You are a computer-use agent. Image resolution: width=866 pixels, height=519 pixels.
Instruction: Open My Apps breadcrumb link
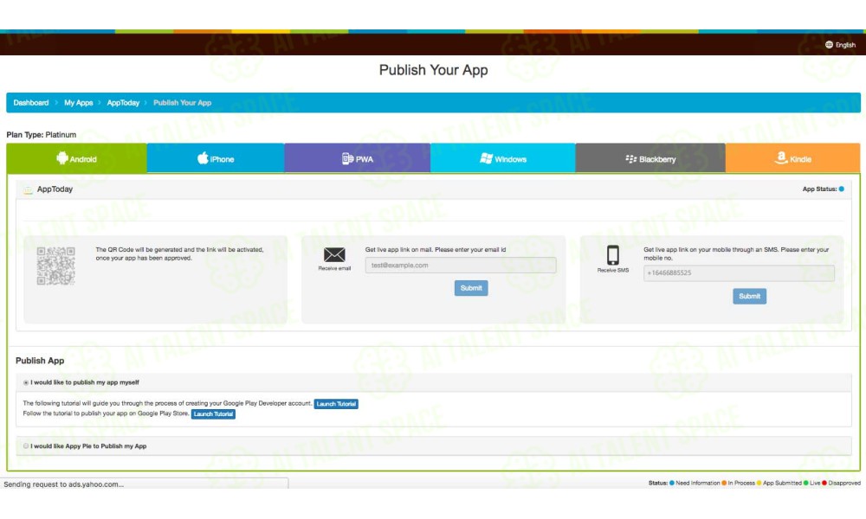coord(79,103)
